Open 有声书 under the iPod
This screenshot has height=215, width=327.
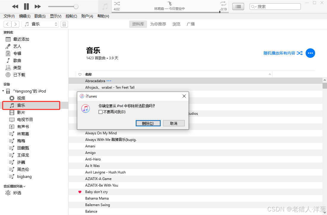[23, 127]
